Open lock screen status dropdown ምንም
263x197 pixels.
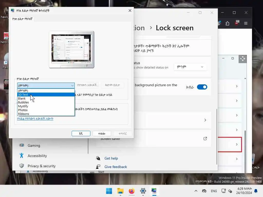click(190, 67)
